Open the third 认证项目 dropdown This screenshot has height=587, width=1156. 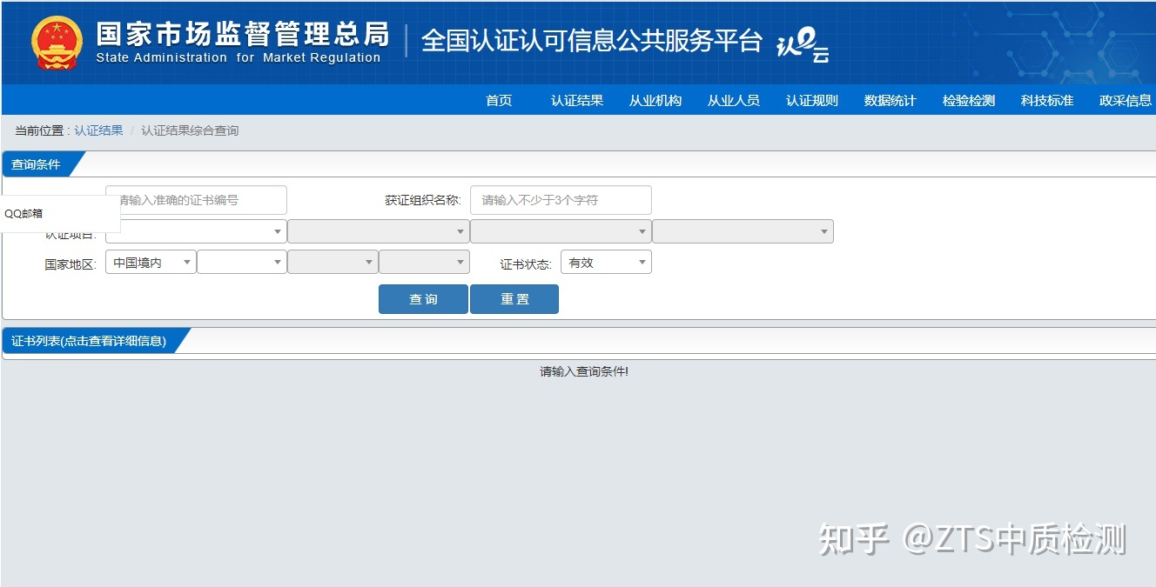pyautogui.click(x=561, y=231)
